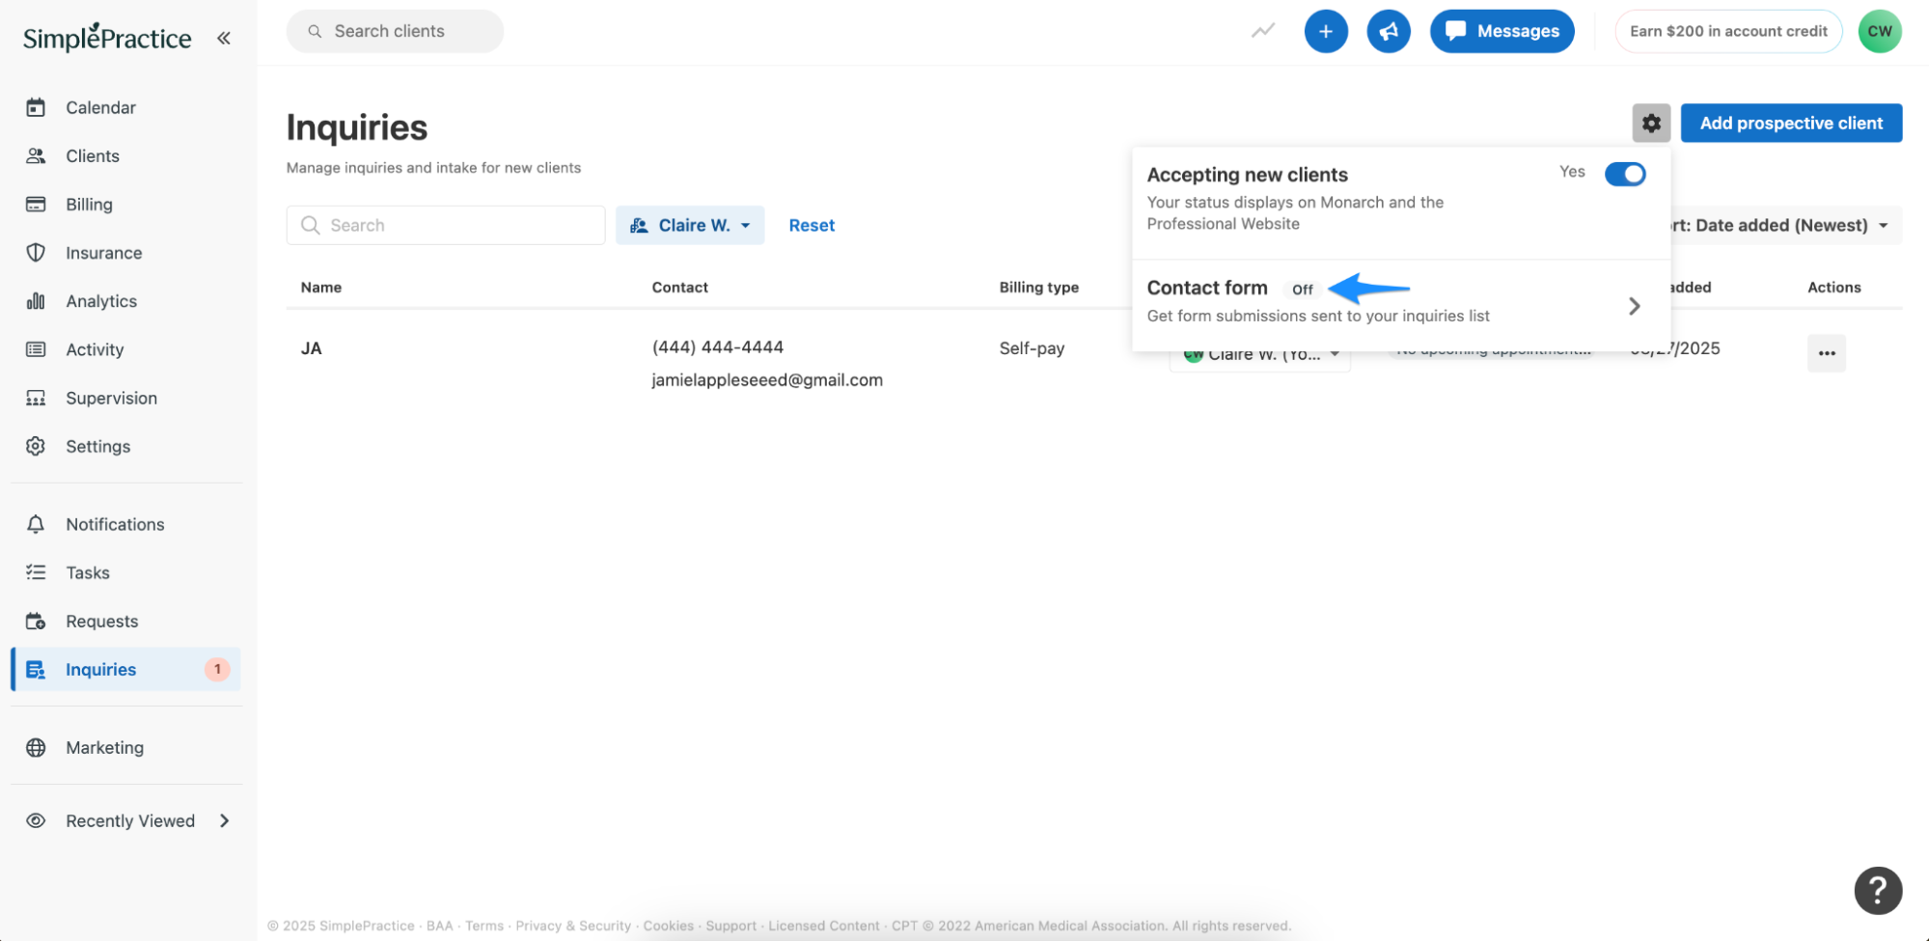Click the Requests calendar icon
Screen dimensions: 1929x942
(x=36, y=621)
